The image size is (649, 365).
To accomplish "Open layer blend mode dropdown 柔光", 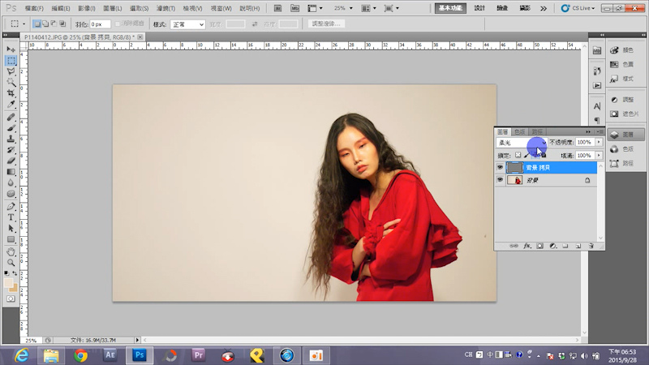I will point(522,143).
